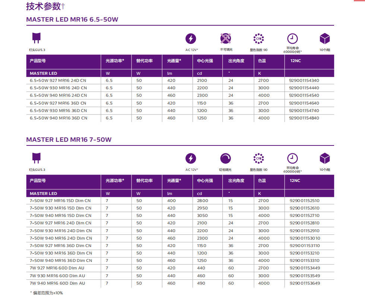Viewport: 365px width, 301px height.
Task: Click the 光通量* header in the 6.5-50W table
Action: point(174,61)
